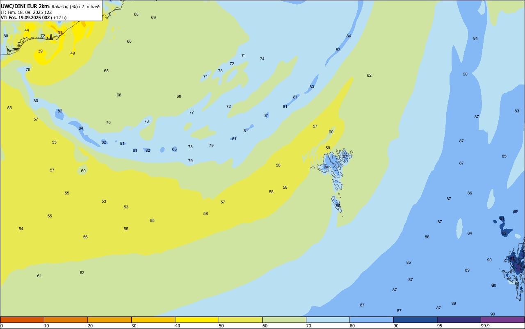The image size is (525, 329).
Task: Click the 'IT: Fim. 18. 09. 2025 12Z' line
Action: pos(27,12)
